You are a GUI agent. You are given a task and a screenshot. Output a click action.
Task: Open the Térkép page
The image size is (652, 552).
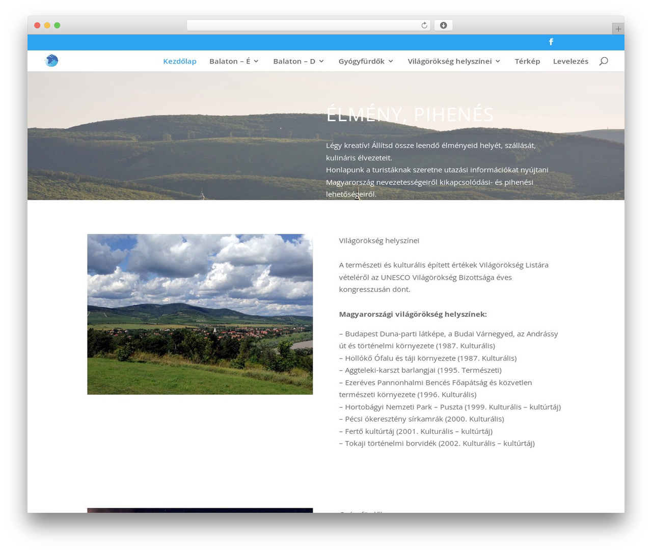tap(527, 61)
